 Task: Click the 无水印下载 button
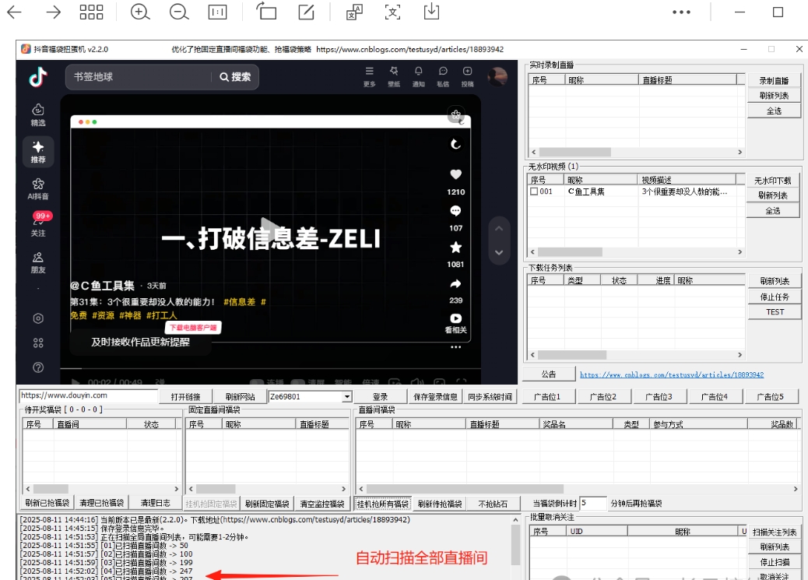click(772, 181)
